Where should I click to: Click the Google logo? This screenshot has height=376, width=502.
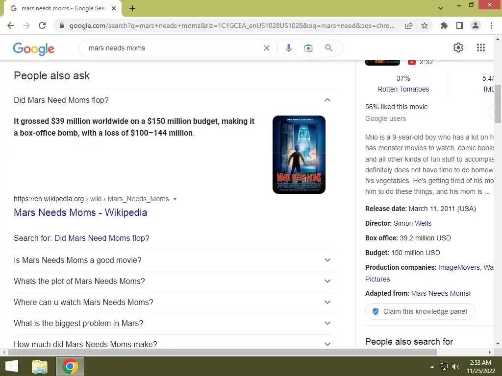[x=34, y=48]
